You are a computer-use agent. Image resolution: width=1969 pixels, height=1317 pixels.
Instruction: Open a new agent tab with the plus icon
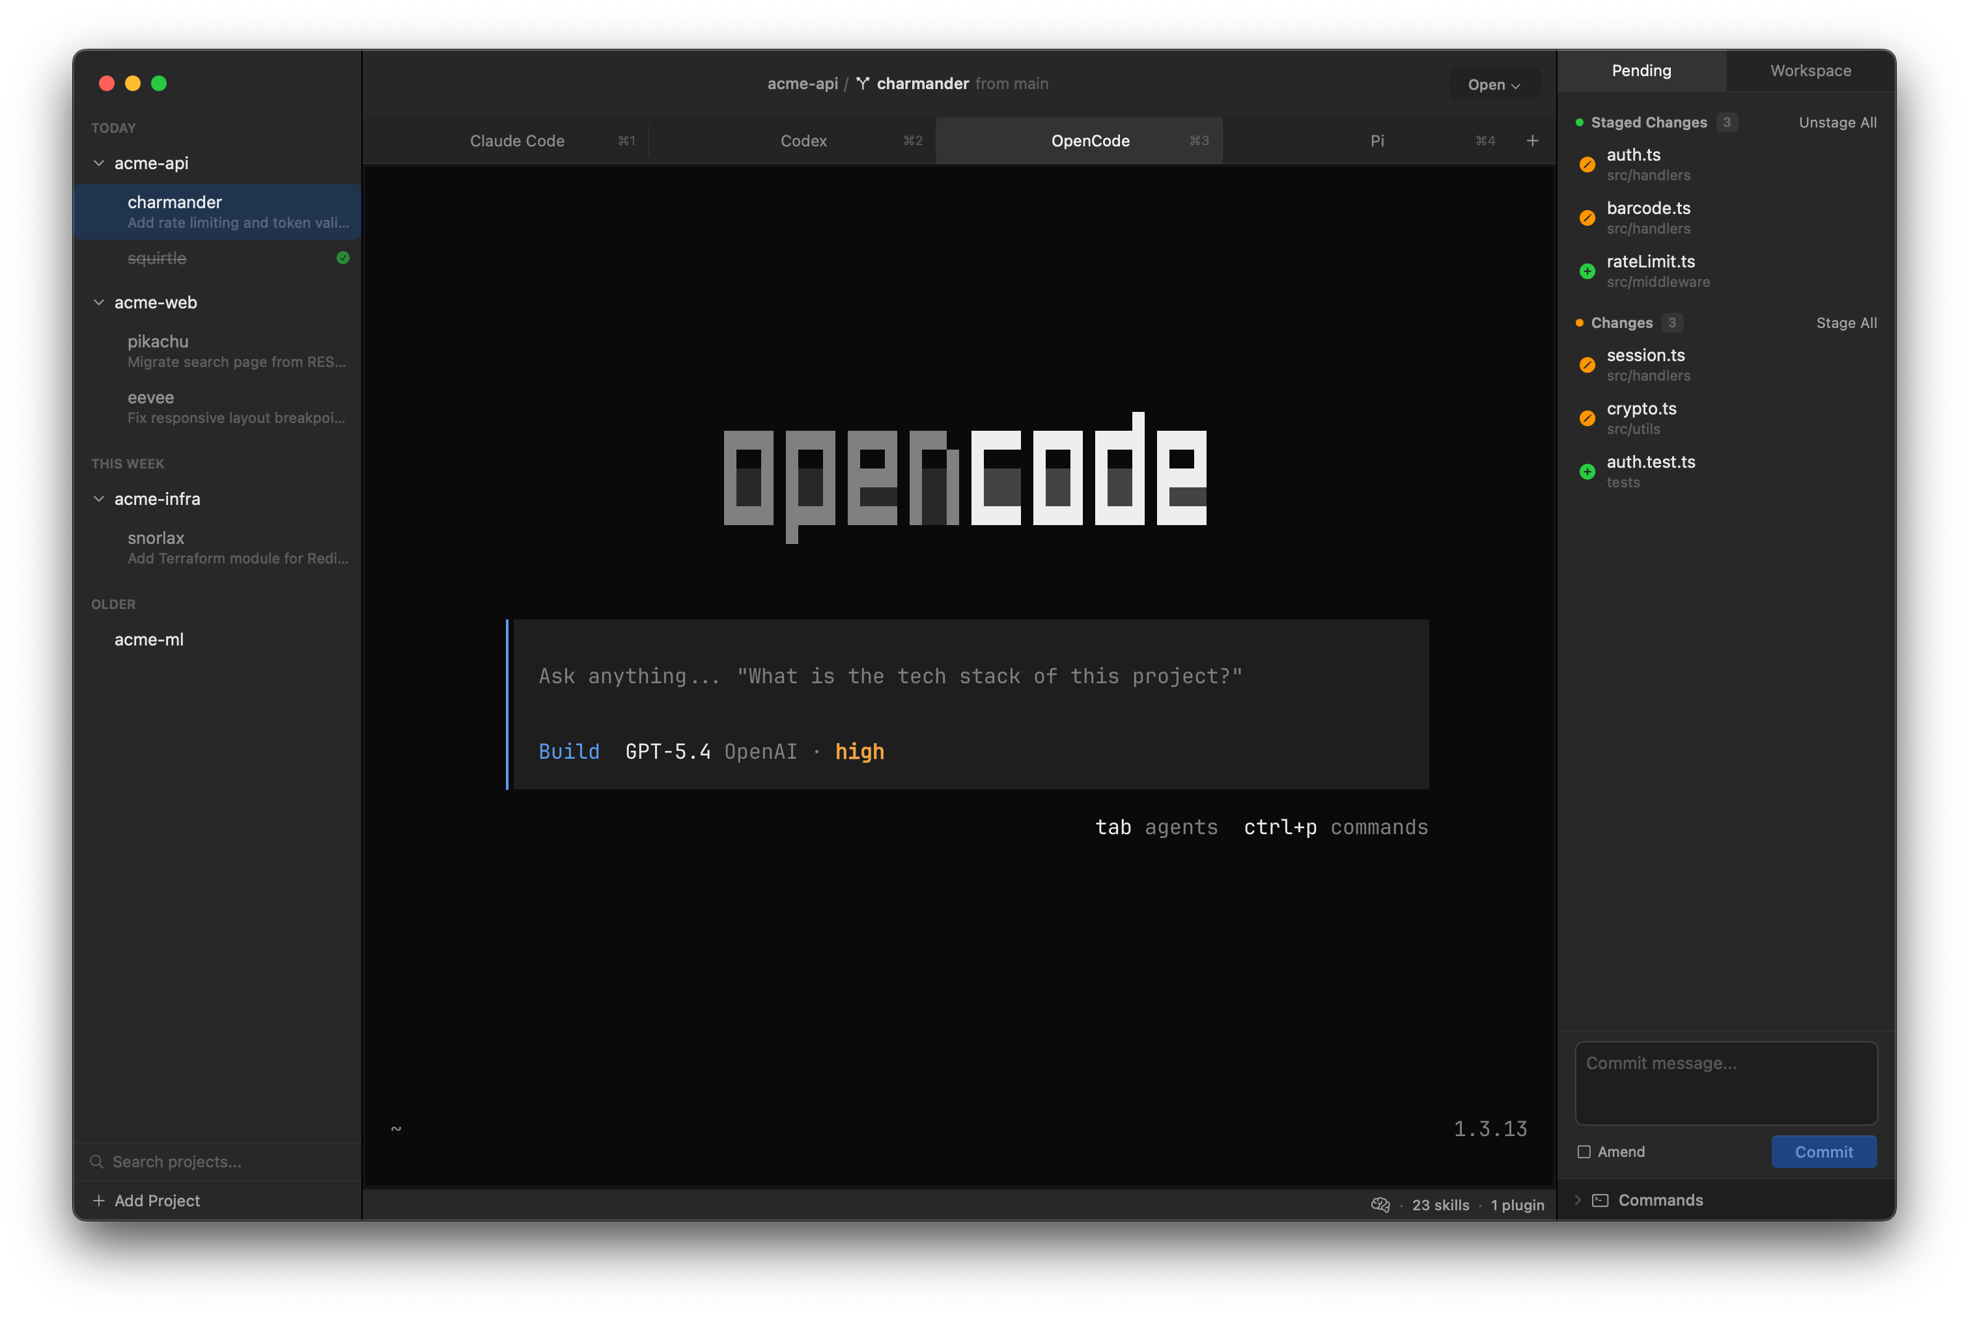[1532, 141]
